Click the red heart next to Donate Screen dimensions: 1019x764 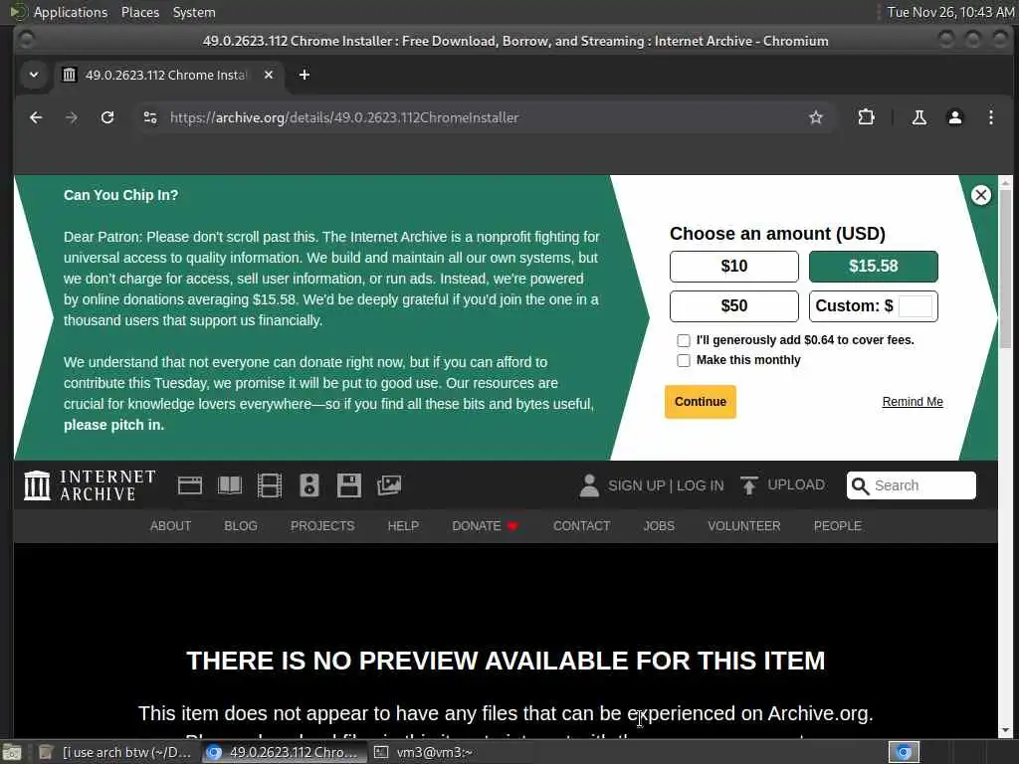click(512, 526)
